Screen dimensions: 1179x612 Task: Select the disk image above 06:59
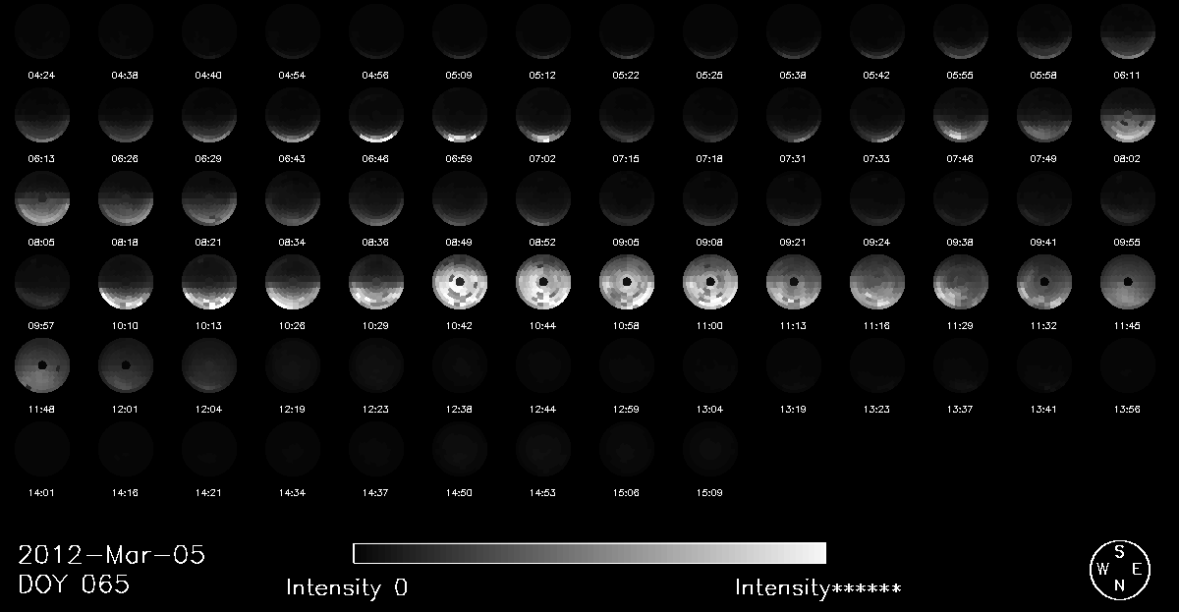460,116
